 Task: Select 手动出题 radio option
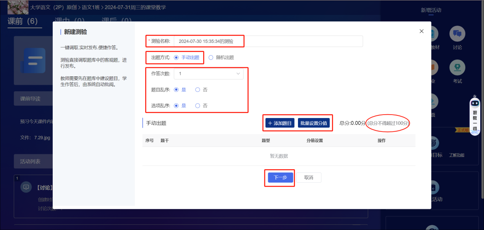click(x=176, y=58)
